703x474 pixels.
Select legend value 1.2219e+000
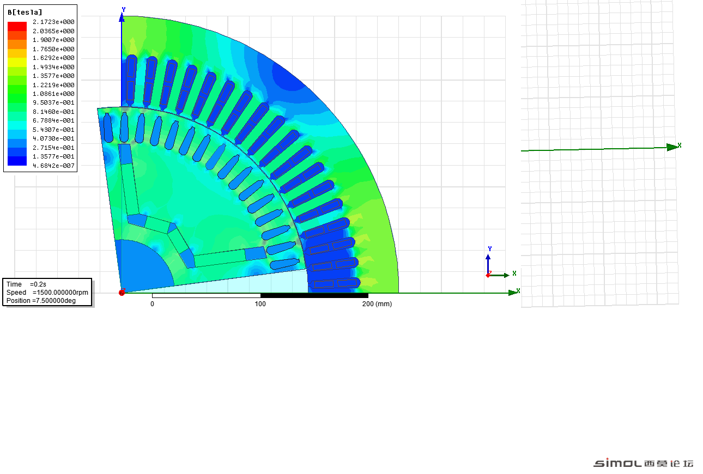(x=53, y=85)
